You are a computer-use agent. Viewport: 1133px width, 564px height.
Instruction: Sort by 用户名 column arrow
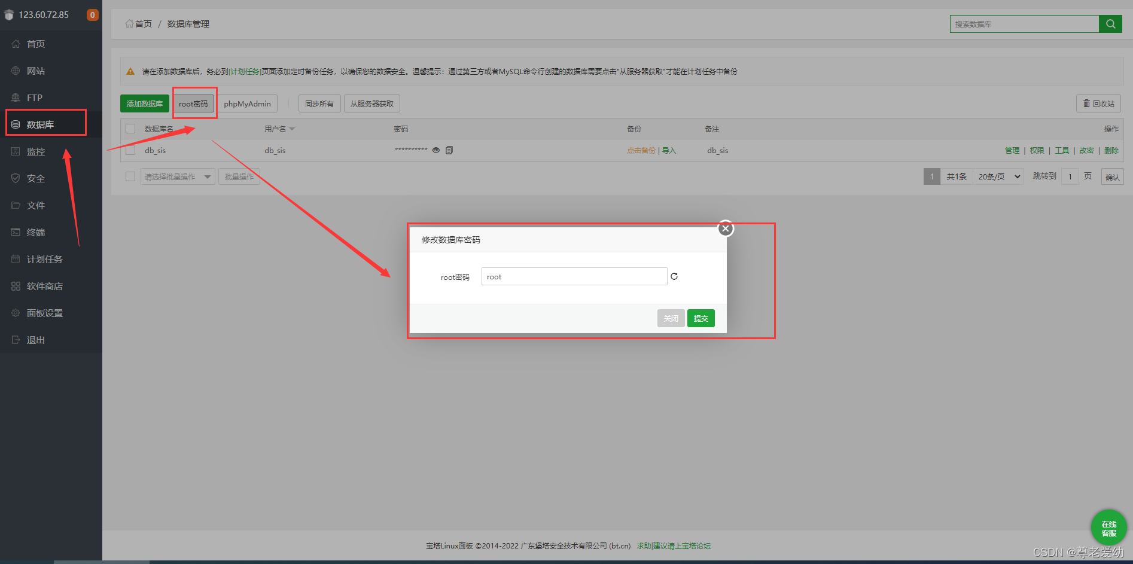292,129
